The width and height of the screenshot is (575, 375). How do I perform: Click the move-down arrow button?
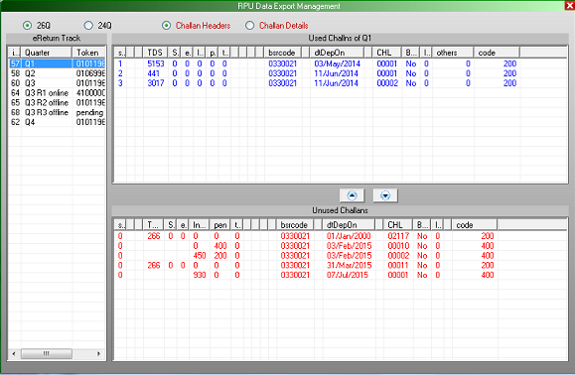tap(385, 195)
